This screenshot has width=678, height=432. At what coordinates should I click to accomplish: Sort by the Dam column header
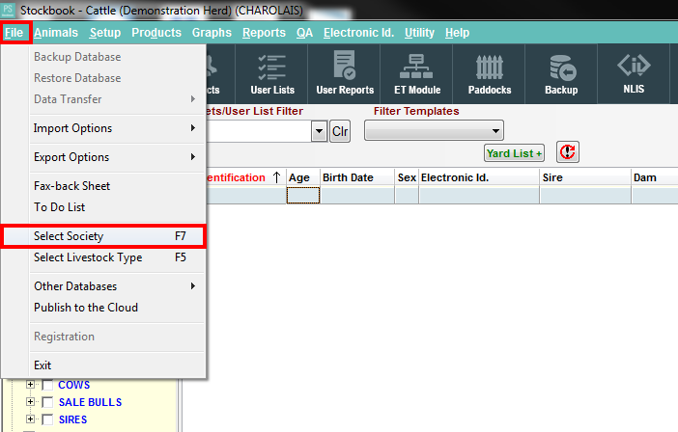[x=654, y=177]
